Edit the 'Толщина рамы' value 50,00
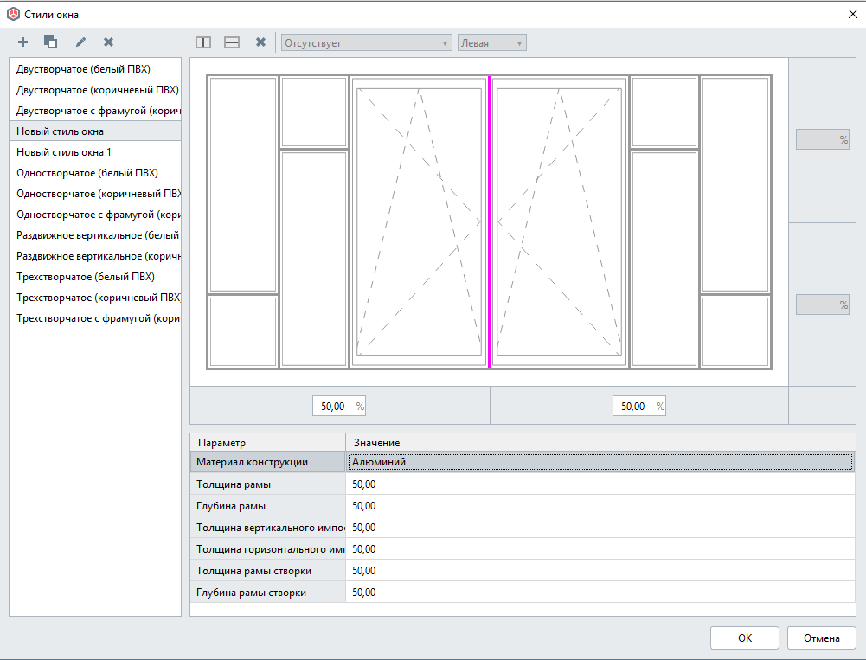This screenshot has width=866, height=660. tap(600, 484)
